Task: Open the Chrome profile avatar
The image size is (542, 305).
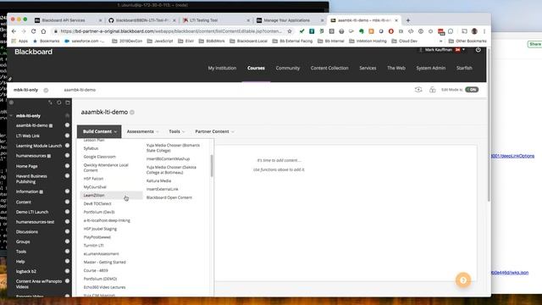Action: click(474, 31)
